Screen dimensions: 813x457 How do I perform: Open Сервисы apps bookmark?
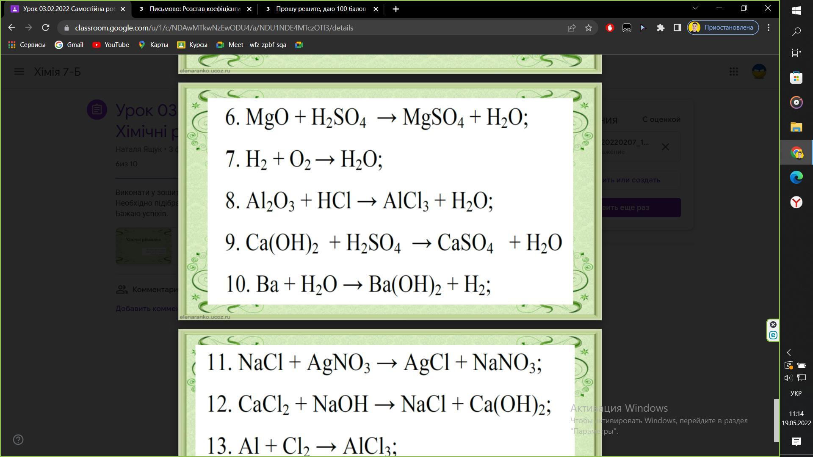click(27, 45)
